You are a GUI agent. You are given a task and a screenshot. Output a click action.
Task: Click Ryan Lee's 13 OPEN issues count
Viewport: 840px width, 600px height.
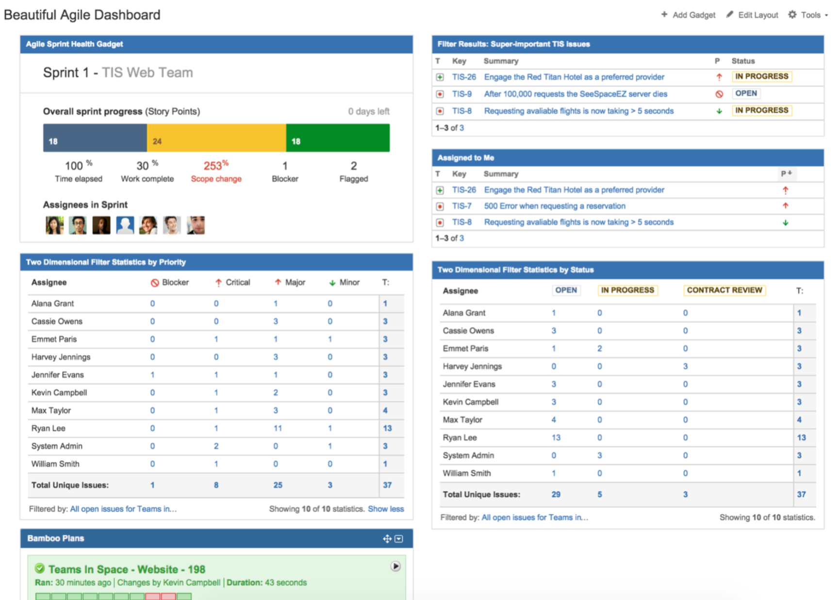556,438
